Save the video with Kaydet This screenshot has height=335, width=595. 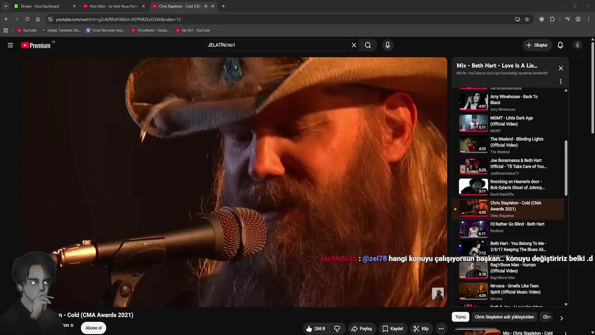point(393,328)
